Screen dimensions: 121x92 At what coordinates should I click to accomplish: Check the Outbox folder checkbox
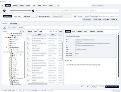click(x=10, y=58)
